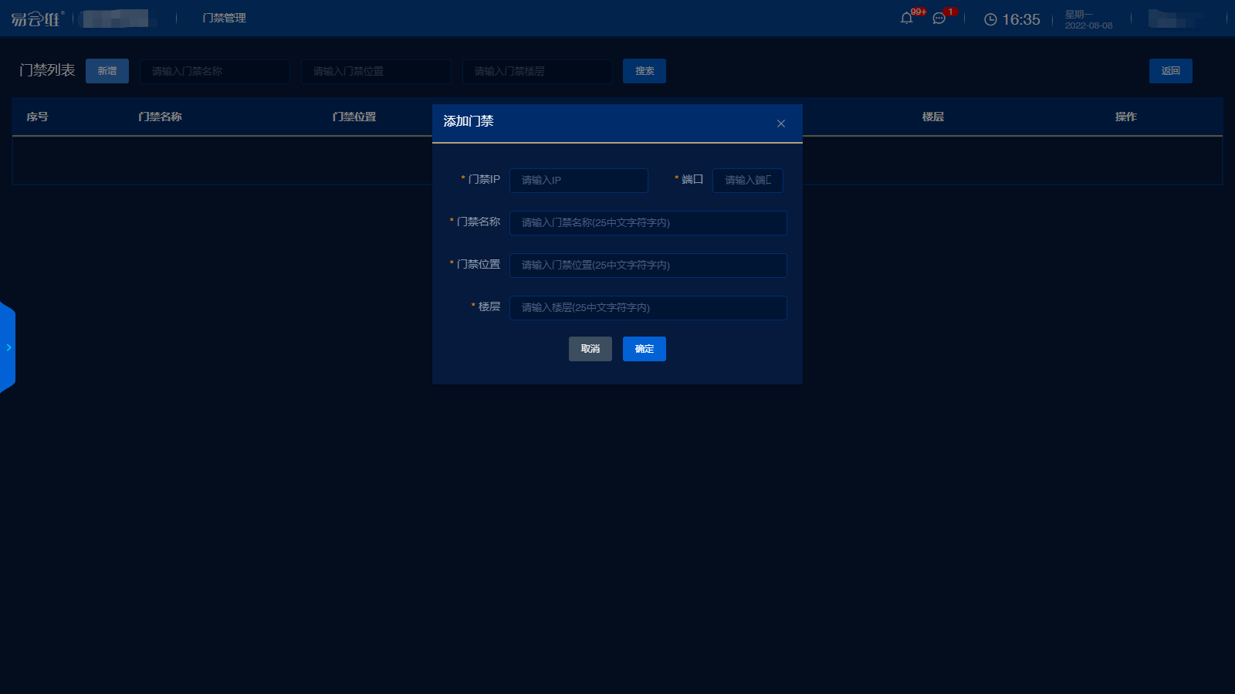Click the notification bell icon
Image resolution: width=1235 pixels, height=694 pixels.
[907, 19]
